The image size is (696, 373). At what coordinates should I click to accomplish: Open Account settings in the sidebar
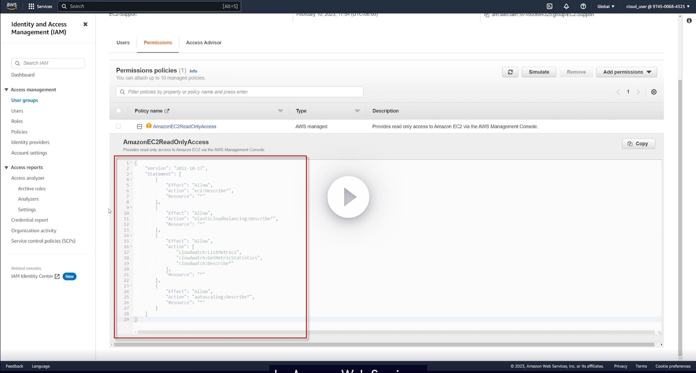(29, 153)
